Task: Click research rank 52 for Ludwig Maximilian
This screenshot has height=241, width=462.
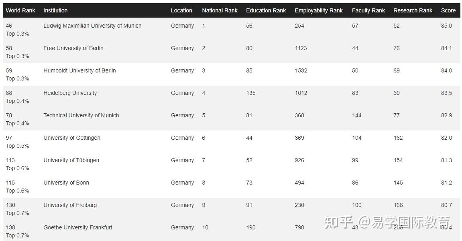Action: click(397, 26)
